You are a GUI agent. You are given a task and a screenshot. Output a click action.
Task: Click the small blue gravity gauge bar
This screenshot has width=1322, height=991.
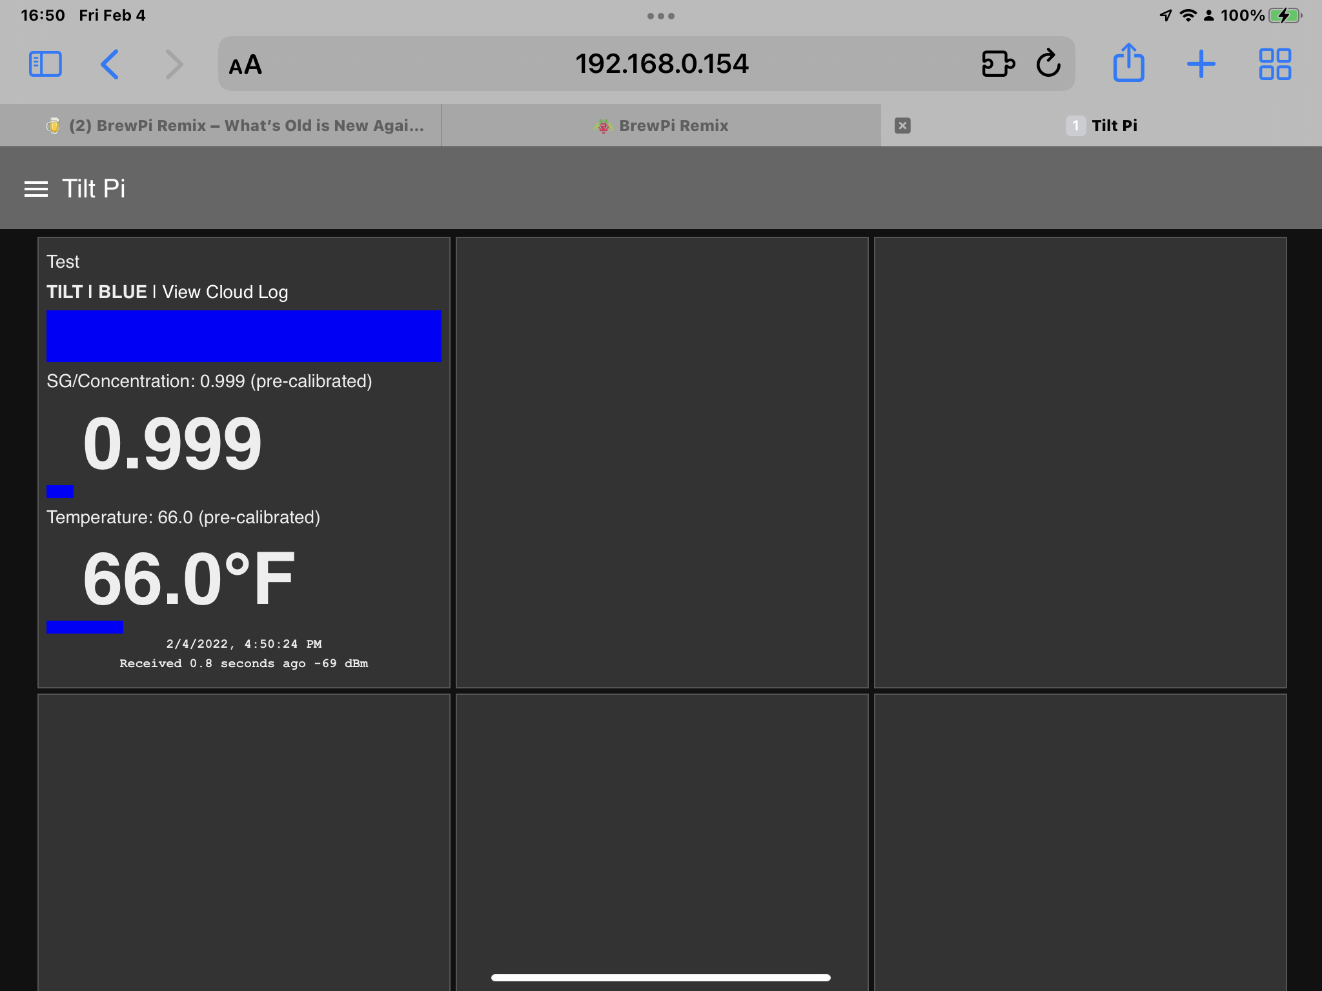click(60, 491)
